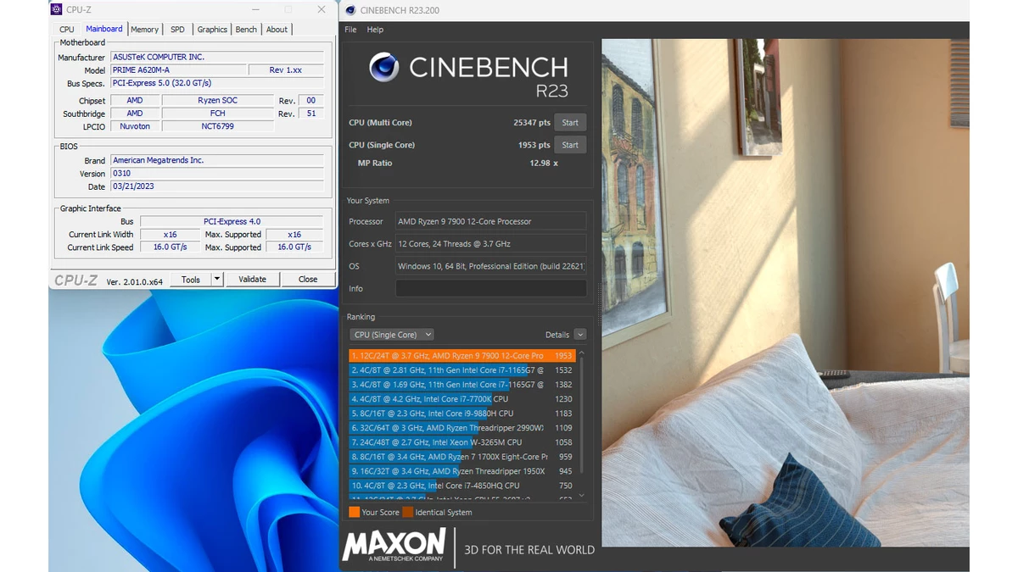Start the CPU Single Core benchmark
Viewport: 1018px width, 572px height.
[570, 145]
